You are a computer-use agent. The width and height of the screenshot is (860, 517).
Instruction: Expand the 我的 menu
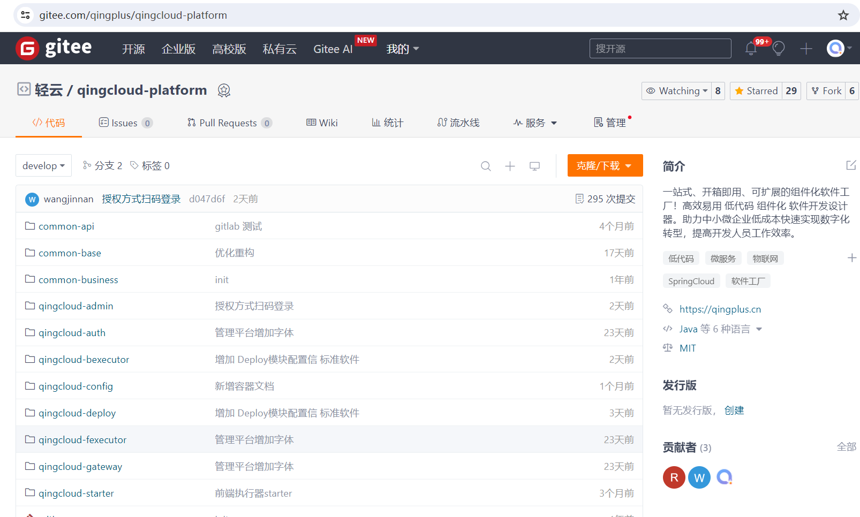pyautogui.click(x=403, y=49)
